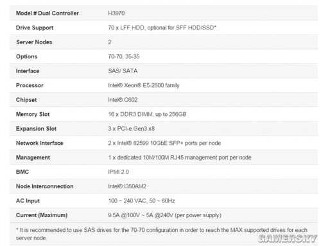Click the GAMERSKY watermark logo
Viewport: 321px width, 246px height.
288,238
